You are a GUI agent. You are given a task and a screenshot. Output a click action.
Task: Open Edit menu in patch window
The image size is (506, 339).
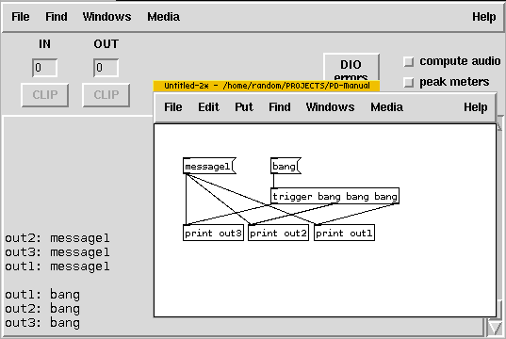point(208,107)
